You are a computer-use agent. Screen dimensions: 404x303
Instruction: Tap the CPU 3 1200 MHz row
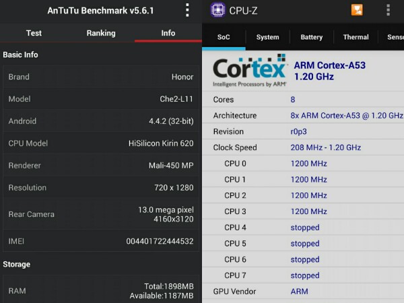(x=303, y=211)
